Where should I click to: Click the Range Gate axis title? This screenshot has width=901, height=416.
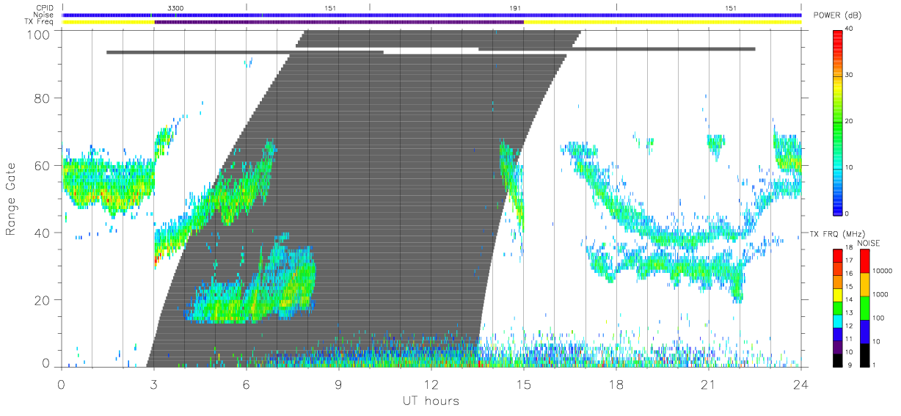click(12, 198)
